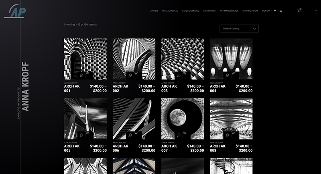Click the Sign Up link
Viewport: 321px width, 174px height.
(266, 11)
